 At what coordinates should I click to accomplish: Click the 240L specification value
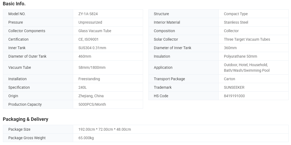(82, 87)
